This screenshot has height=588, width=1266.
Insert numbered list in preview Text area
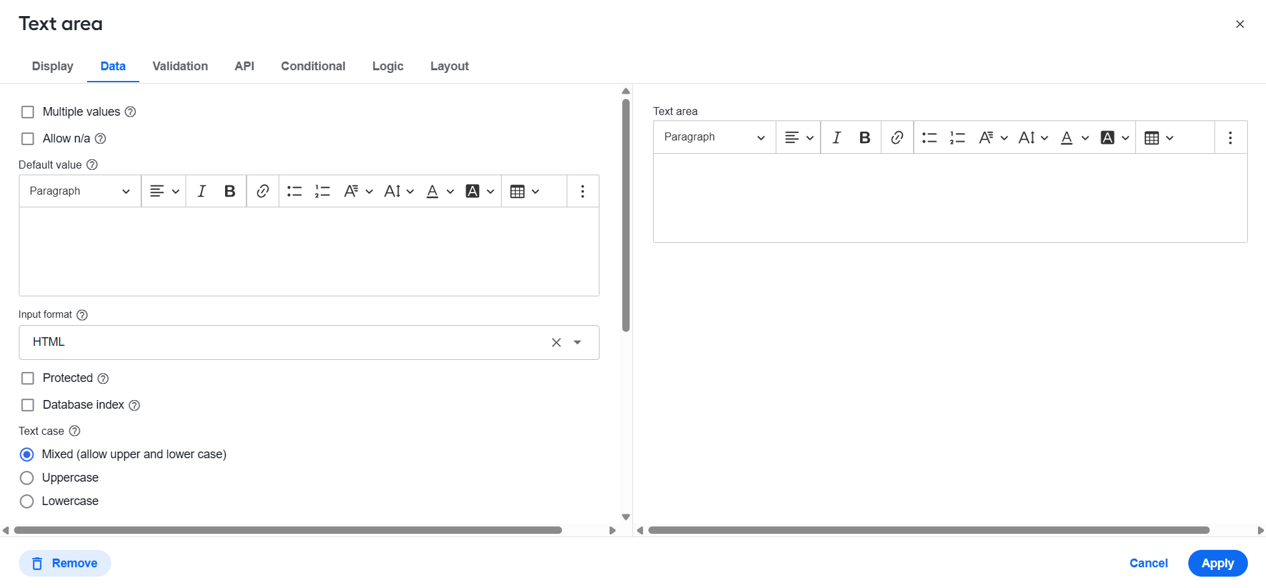958,138
